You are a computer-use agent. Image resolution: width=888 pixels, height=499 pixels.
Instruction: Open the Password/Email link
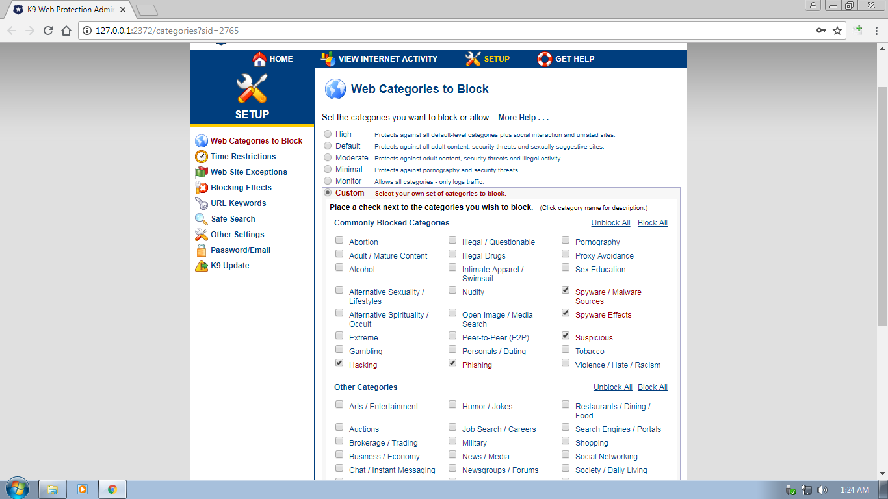(x=241, y=250)
